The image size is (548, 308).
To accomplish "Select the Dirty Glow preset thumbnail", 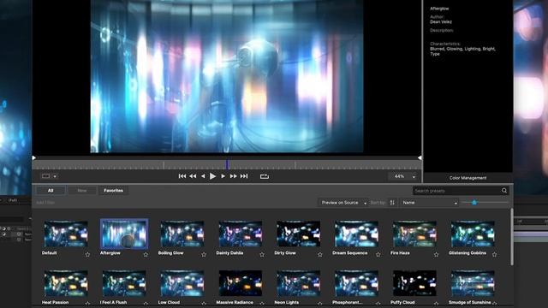I will 299,234.
